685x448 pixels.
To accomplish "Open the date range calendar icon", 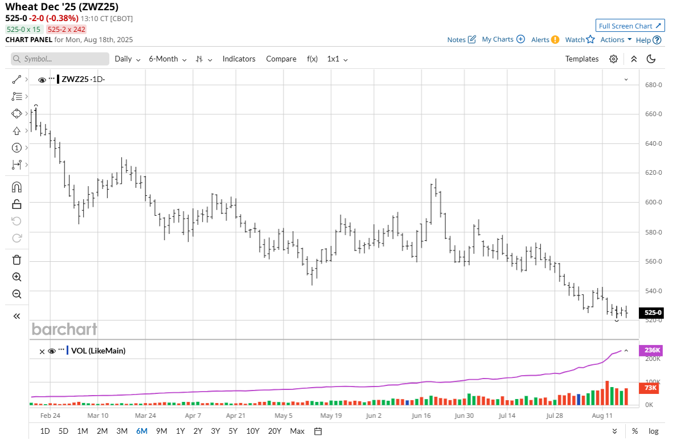I will tap(318, 431).
